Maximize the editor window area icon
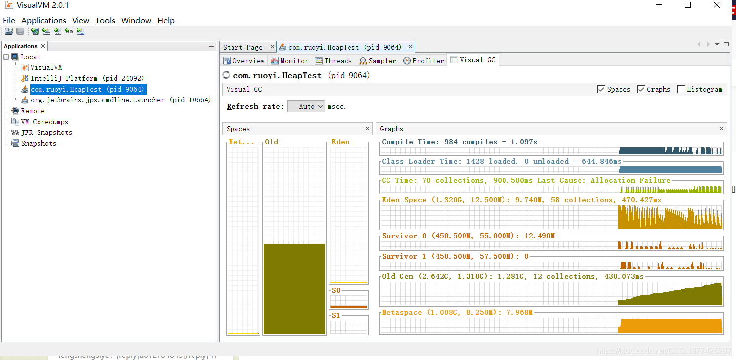 pos(726,44)
